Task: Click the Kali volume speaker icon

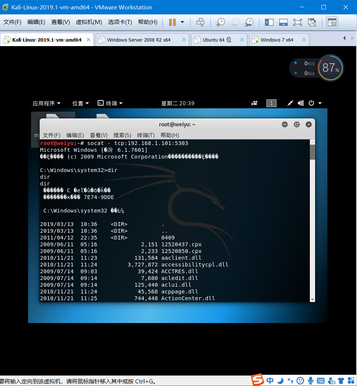Action: [x=301, y=103]
